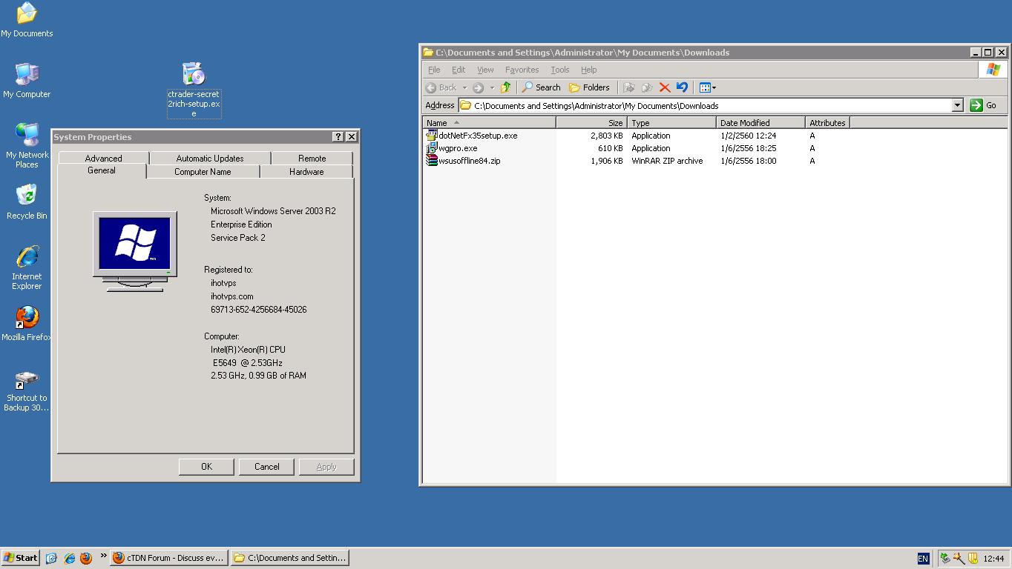Viewport: 1012px width, 569px height.
Task: Click the Search toolbar button
Action: (541, 87)
